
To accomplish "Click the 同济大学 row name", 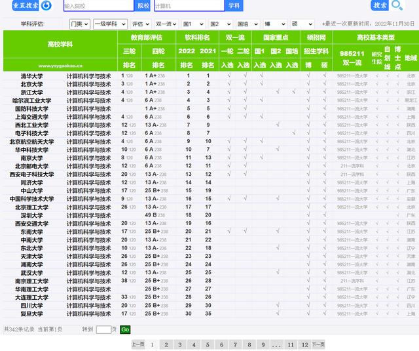I will pyautogui.click(x=32, y=183).
